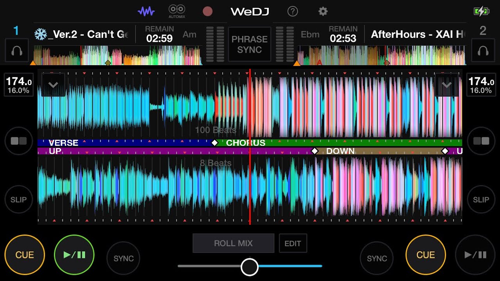Click the orange cue triangle on deck 2 overview
Viewport: 500px width, 281px height.
(297, 63)
